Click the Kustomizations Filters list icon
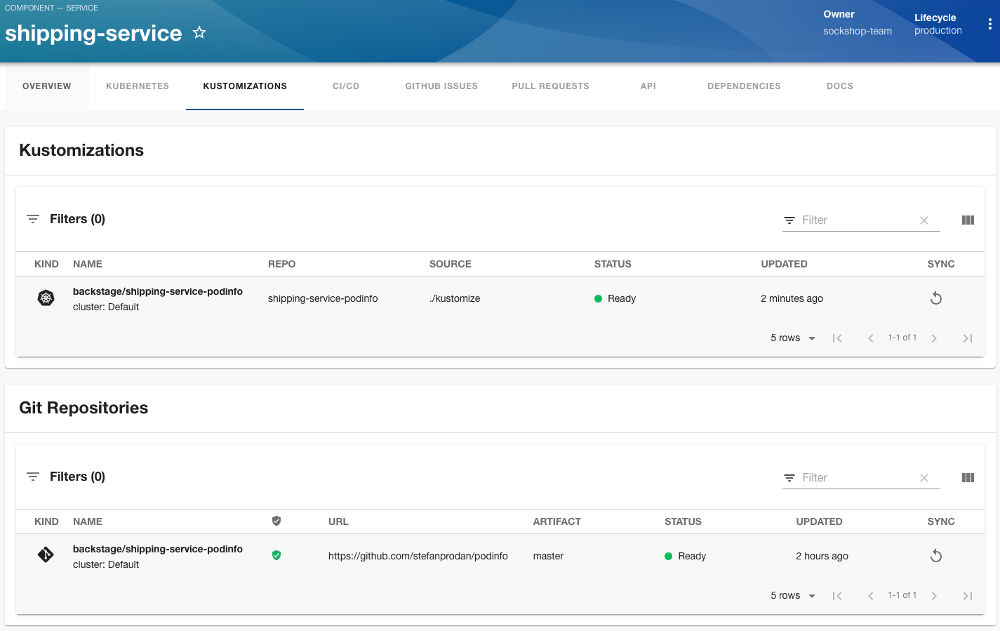This screenshot has height=631, width=1000. tap(33, 219)
